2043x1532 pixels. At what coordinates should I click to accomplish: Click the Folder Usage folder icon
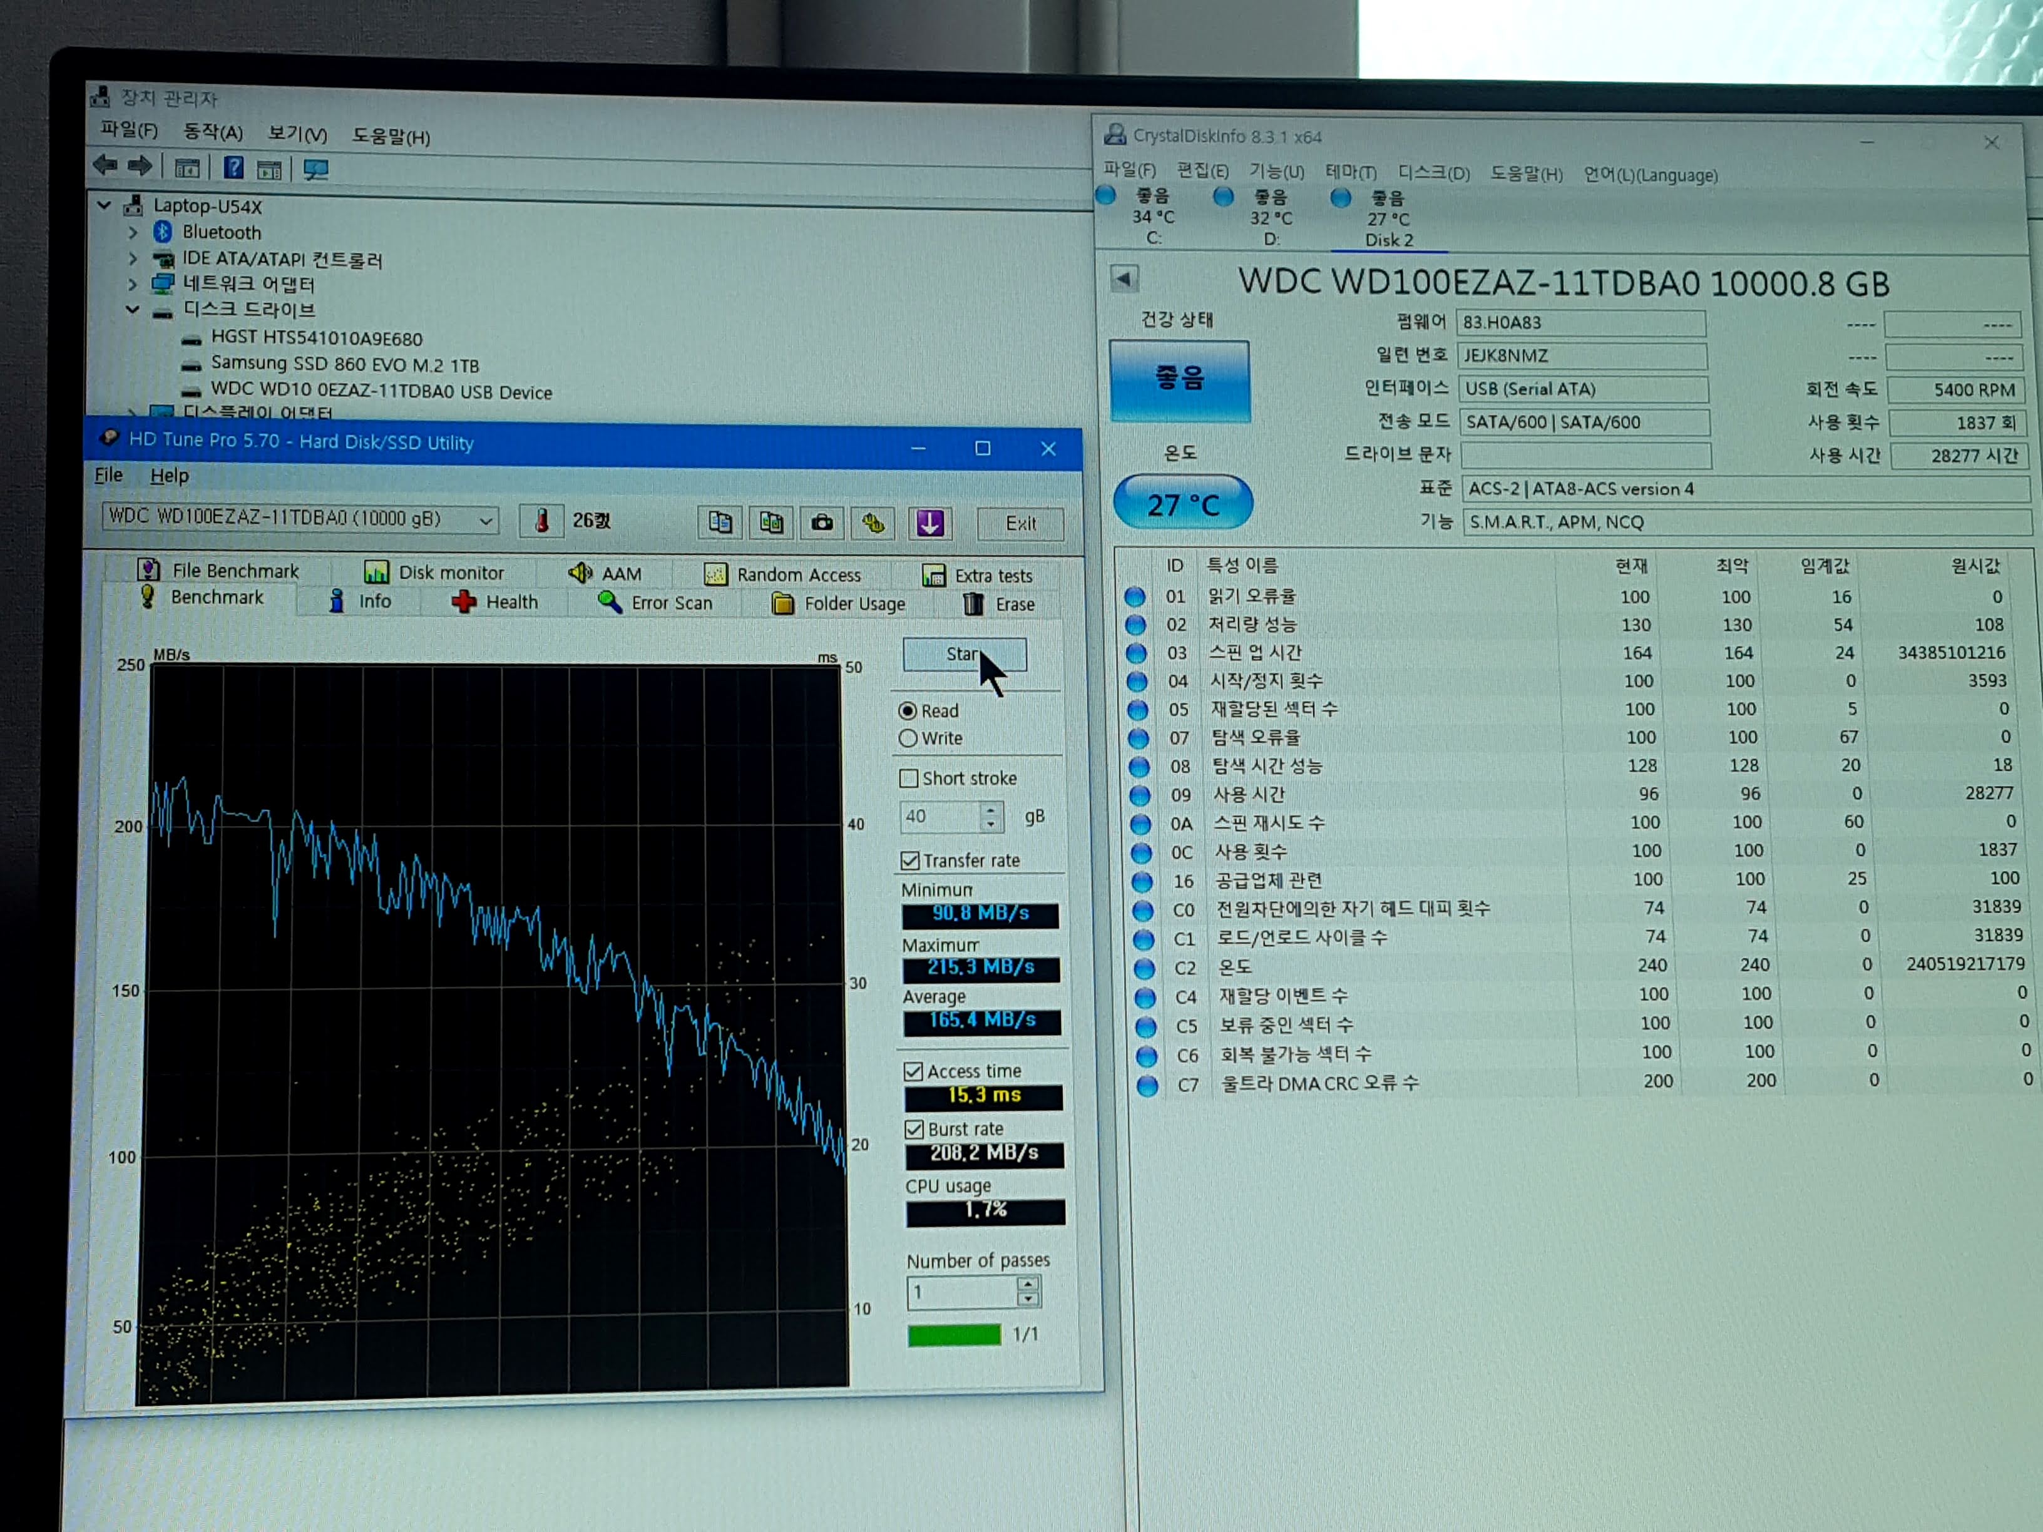[783, 604]
